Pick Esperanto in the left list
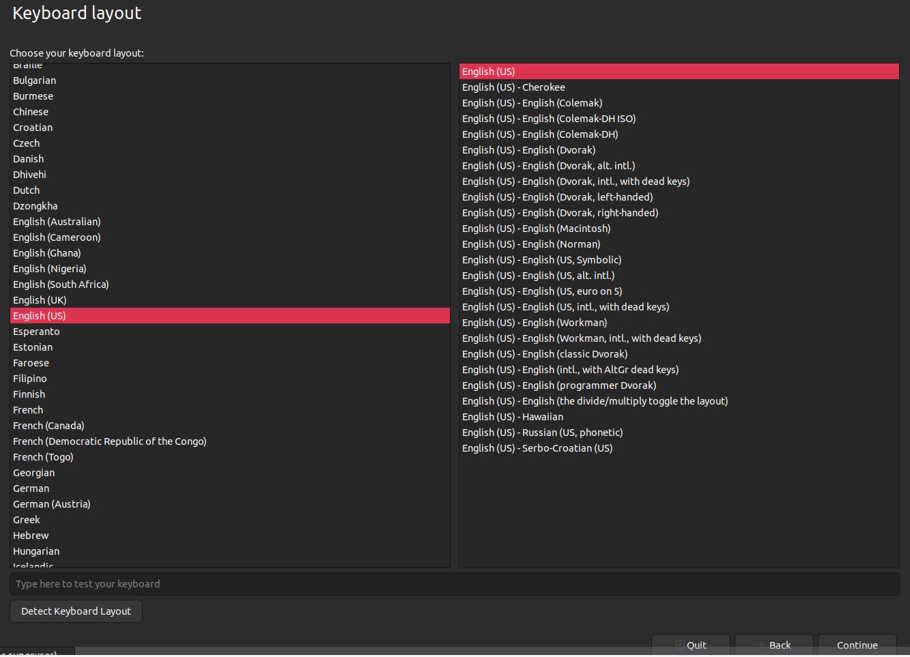 (36, 332)
